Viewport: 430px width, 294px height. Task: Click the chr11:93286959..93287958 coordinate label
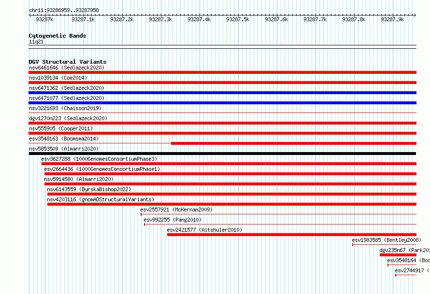[64, 10]
